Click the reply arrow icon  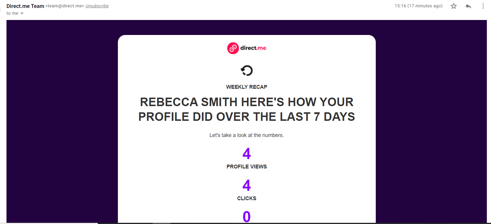[468, 6]
